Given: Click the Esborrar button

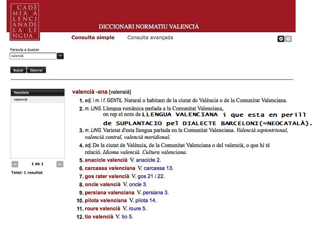Looking at the screenshot, I should point(36,70).
